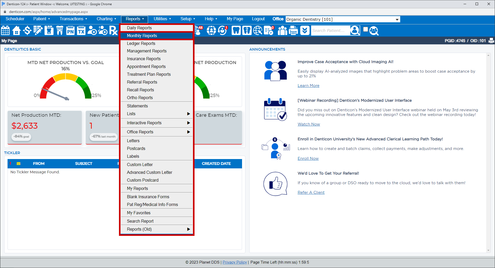Select Daily Reports from menu
The height and width of the screenshot is (268, 495).
pyautogui.click(x=157, y=28)
